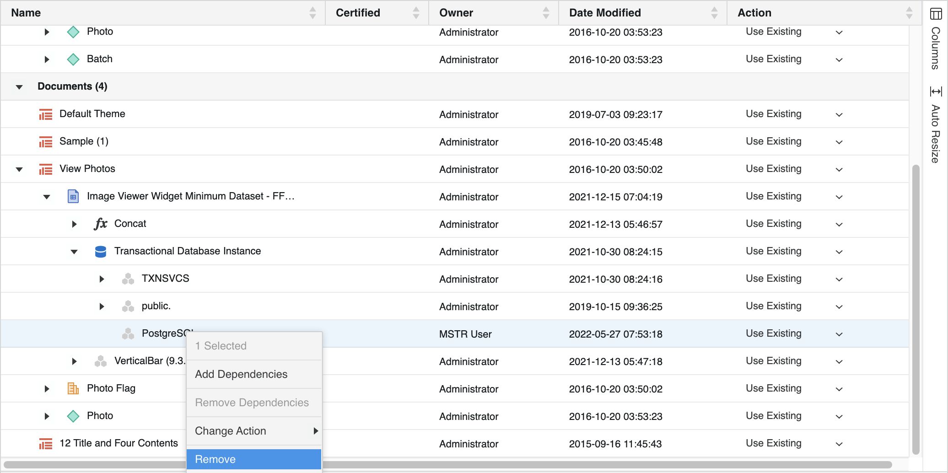Click the horizontal scrollbar at the bottom
948x473 pixels.
pyautogui.click(x=595, y=465)
